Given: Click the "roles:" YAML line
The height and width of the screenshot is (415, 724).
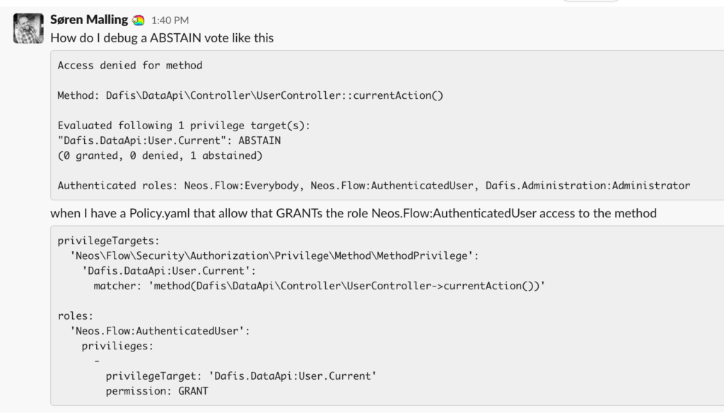Looking at the screenshot, I should pos(75,316).
